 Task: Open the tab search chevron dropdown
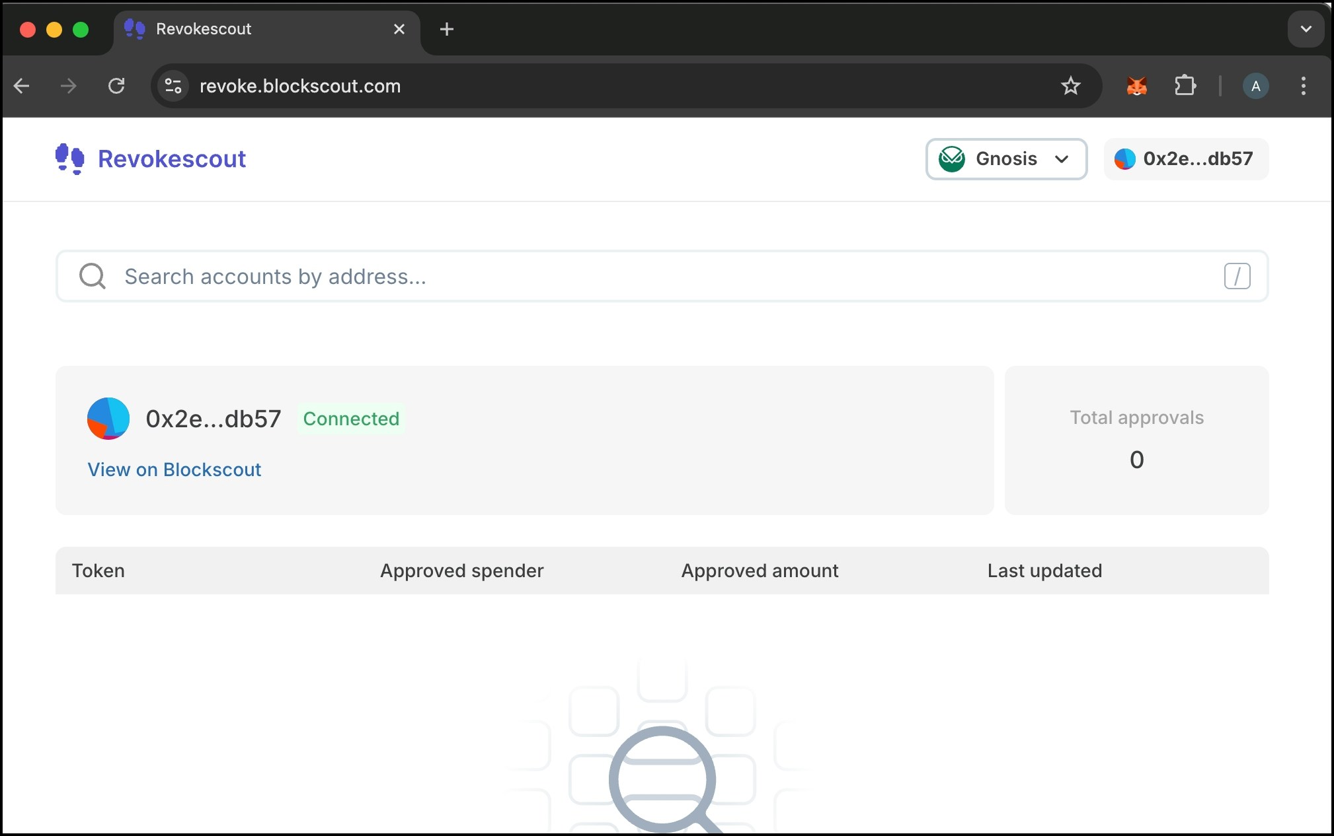(x=1306, y=29)
